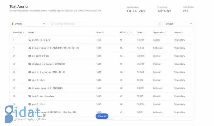Sort by Organization column header

pyautogui.click(x=160, y=32)
